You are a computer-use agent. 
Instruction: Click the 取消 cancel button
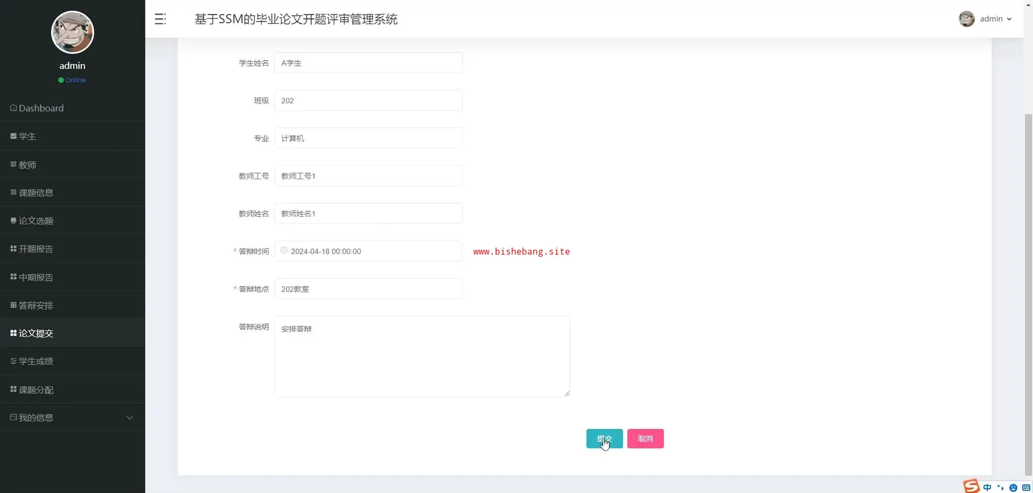coord(646,439)
